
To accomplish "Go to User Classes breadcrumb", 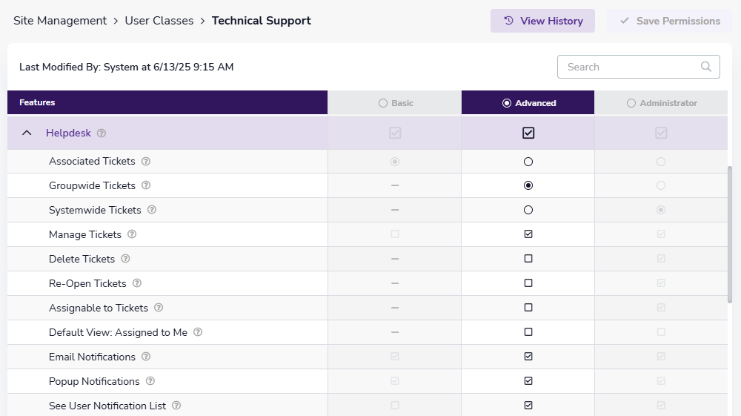I will tap(159, 21).
